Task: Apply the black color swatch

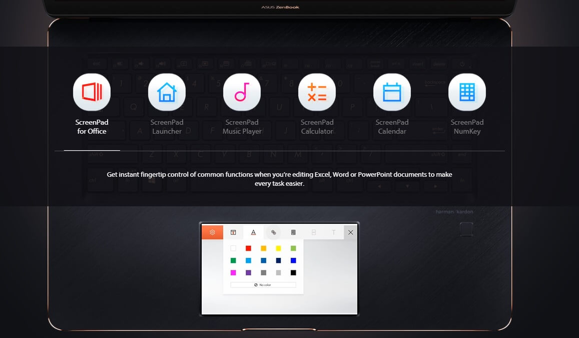Action: [x=293, y=272]
